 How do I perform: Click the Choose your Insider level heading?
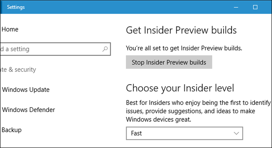(180, 88)
